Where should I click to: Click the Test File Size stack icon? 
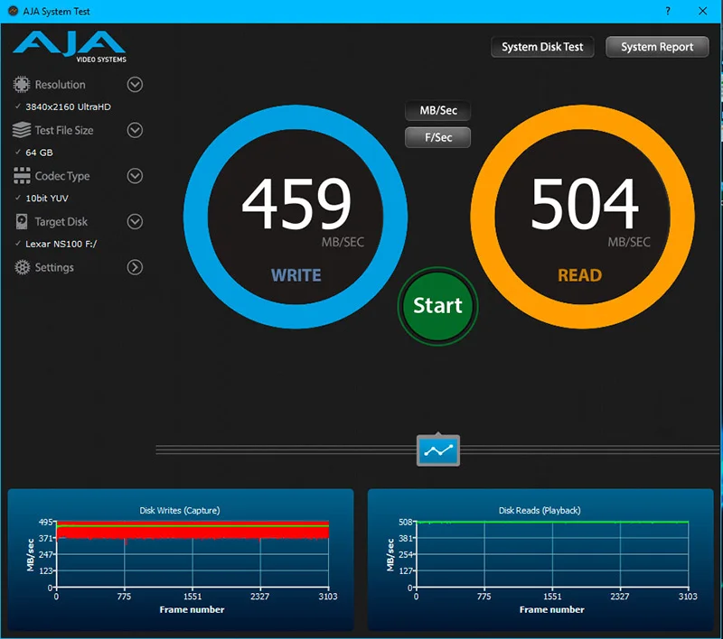[x=21, y=130]
